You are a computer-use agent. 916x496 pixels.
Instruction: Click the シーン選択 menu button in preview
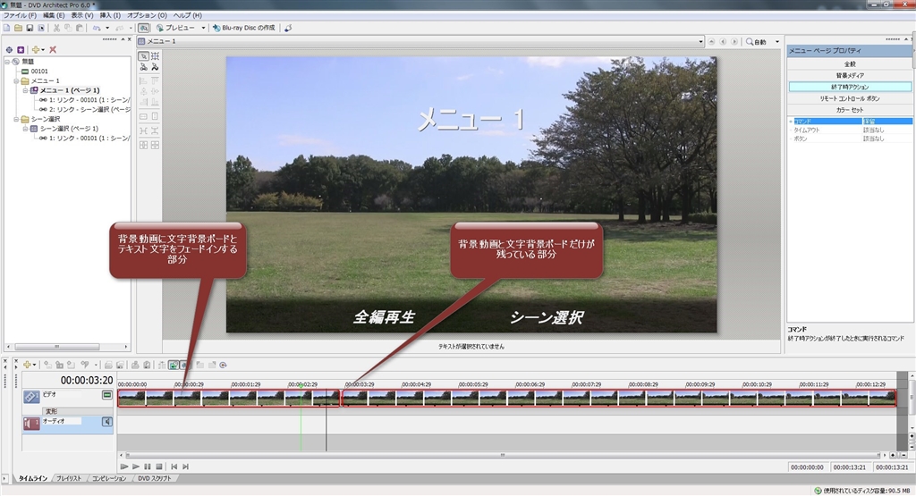(x=547, y=317)
